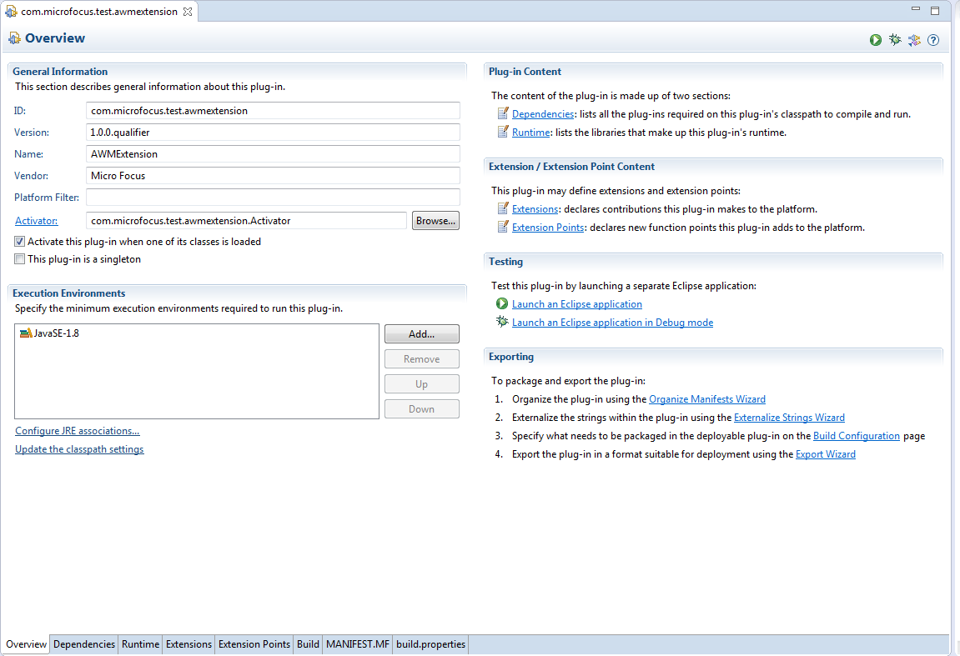Open the MANIFEST.MF tab
The height and width of the screenshot is (656, 960).
tap(357, 643)
